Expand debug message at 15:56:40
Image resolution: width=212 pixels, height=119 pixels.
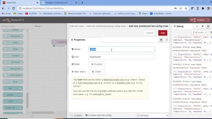pos(174,54)
